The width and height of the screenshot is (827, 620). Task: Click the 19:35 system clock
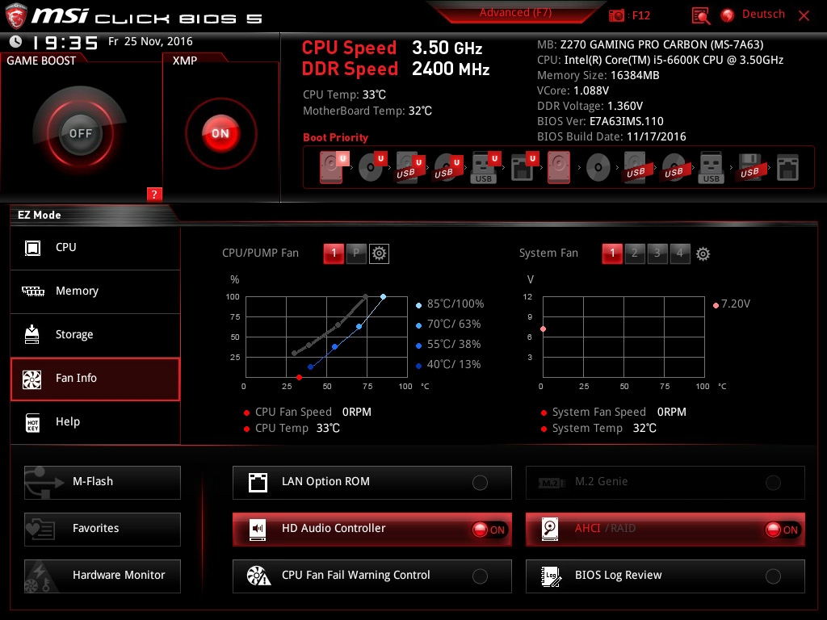(65, 43)
